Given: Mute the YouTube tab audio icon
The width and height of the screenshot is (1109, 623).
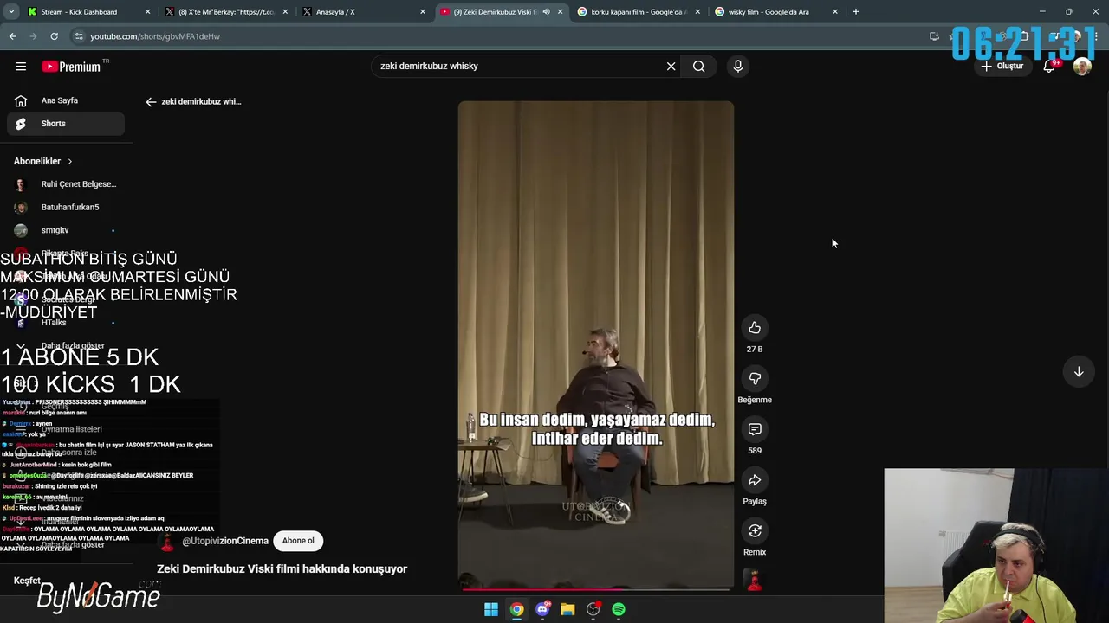Looking at the screenshot, I should [x=546, y=12].
